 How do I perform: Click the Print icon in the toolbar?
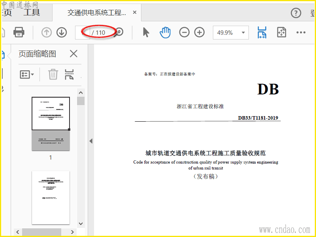tap(19, 32)
